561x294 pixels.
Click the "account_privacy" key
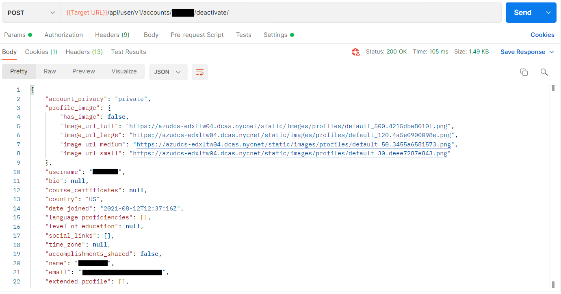pyautogui.click(x=77, y=99)
